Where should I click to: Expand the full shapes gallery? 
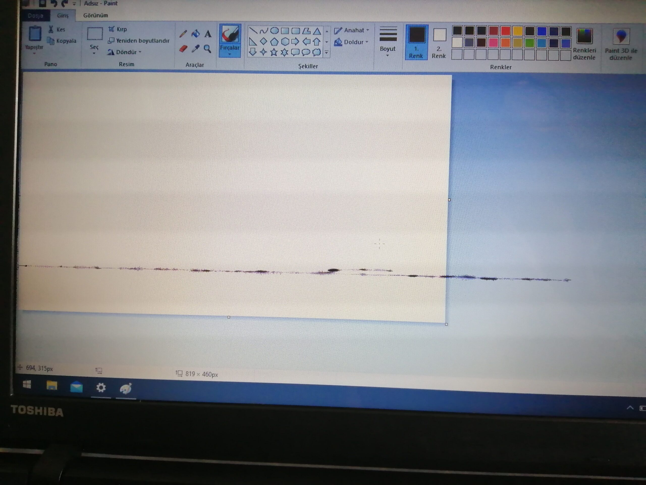(327, 53)
